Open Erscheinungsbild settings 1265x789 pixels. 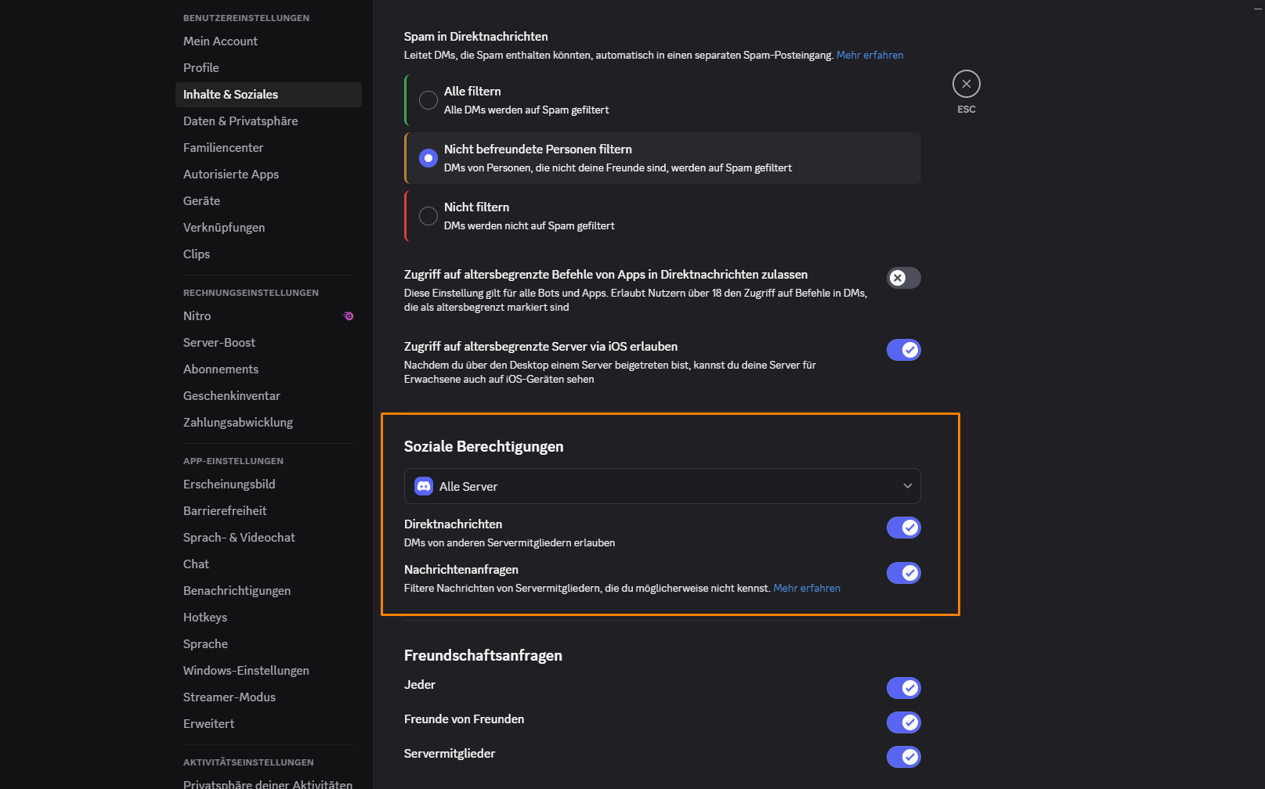pos(229,484)
